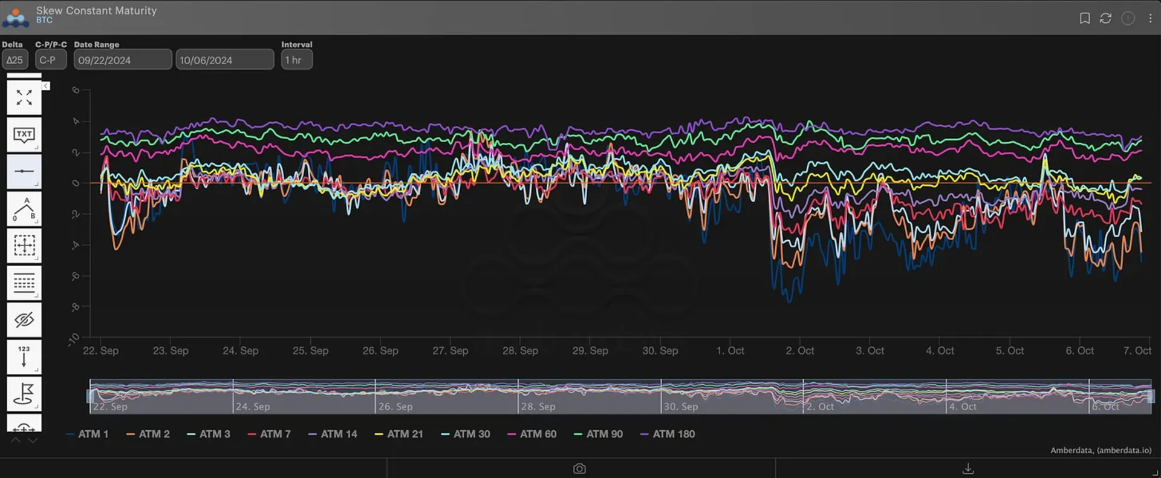The height and width of the screenshot is (478, 1161).
Task: Click the 1. Oct x-axis label
Action: coord(730,350)
